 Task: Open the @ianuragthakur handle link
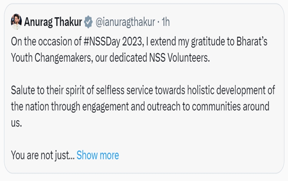pos(125,22)
